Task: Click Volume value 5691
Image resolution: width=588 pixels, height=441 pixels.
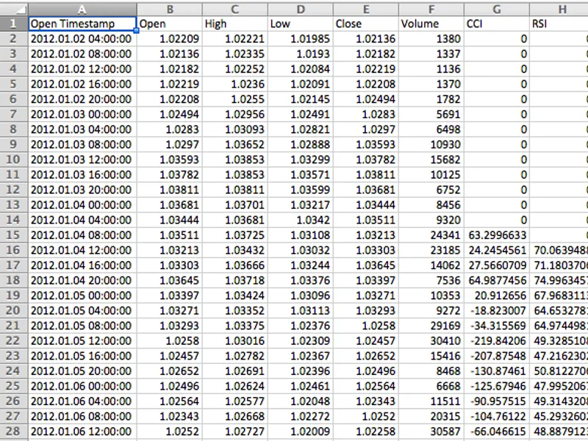Action: pos(431,115)
